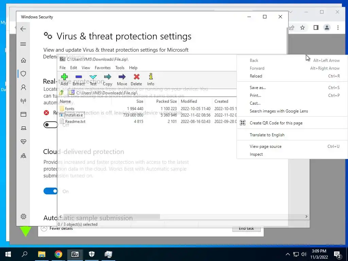Sort by Name column header
This screenshot has width=348, height=261.
click(85, 101)
